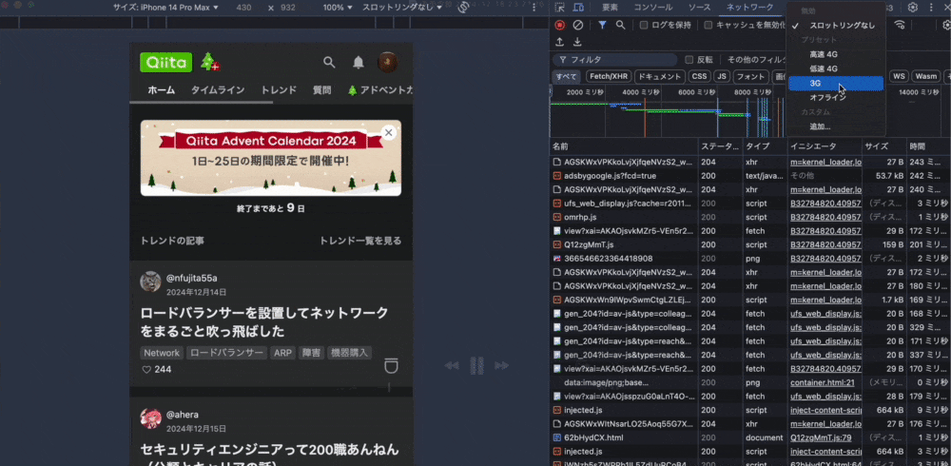Open device toolbar スロットリングなし dropdown

click(402, 8)
